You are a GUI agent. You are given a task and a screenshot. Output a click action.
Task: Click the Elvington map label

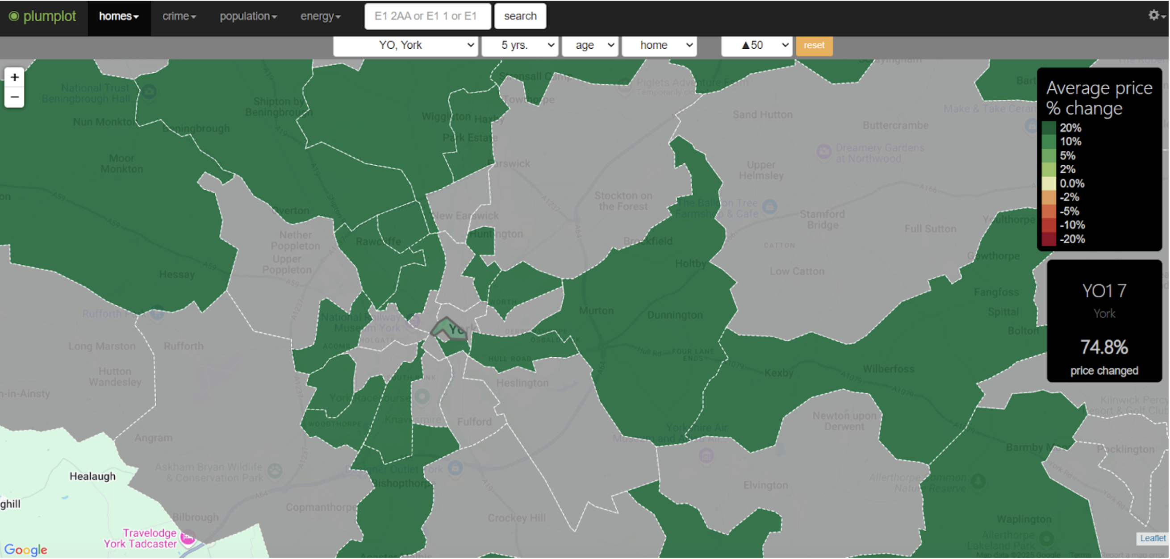tap(766, 485)
